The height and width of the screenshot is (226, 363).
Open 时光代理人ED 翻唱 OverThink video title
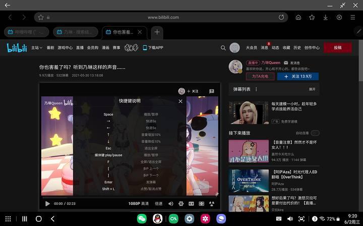[x=294, y=175]
